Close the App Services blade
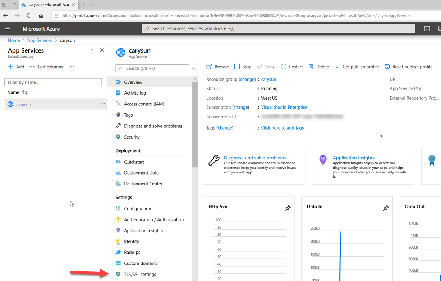 pyautogui.click(x=102, y=50)
